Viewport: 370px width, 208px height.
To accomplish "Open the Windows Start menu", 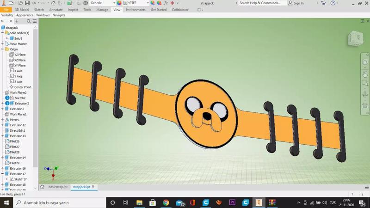I will [x=6, y=202].
